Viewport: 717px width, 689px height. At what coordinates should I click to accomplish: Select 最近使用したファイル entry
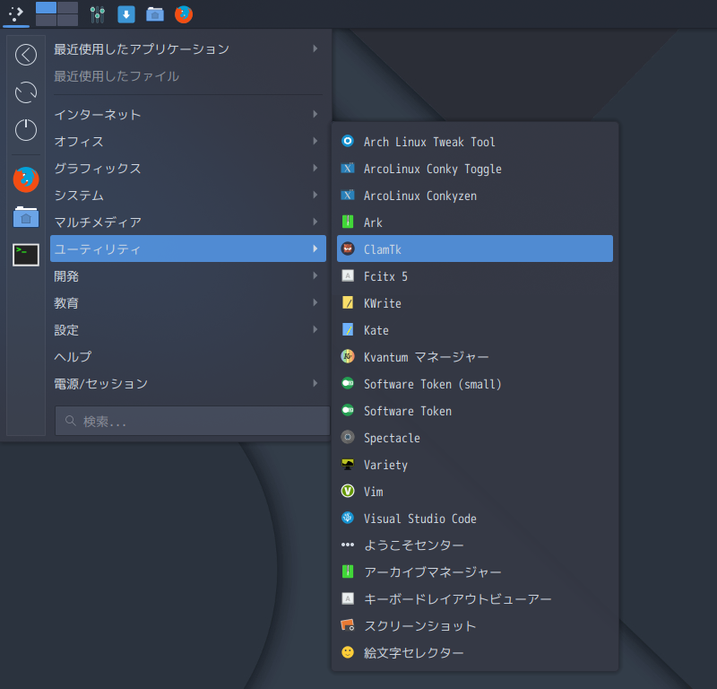click(188, 76)
